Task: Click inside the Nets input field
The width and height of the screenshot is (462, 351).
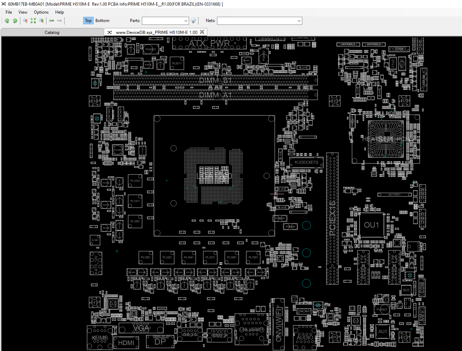Action: click(x=257, y=21)
